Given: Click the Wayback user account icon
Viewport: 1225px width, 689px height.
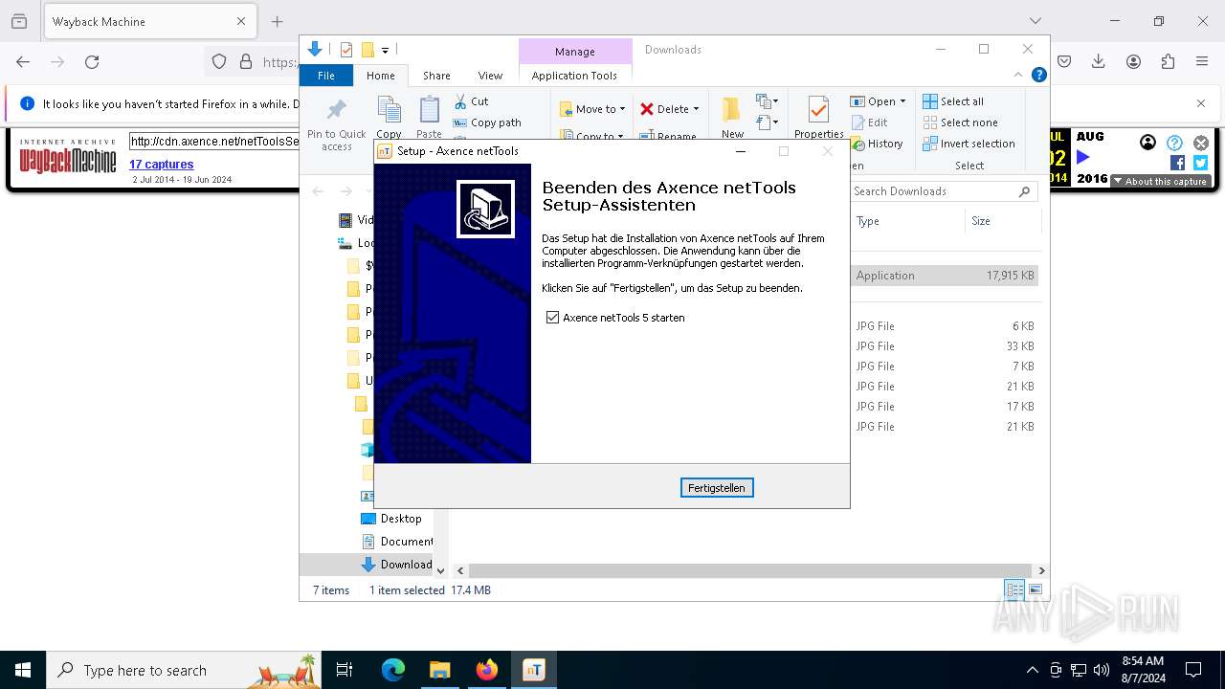Looking at the screenshot, I should click(1147, 143).
